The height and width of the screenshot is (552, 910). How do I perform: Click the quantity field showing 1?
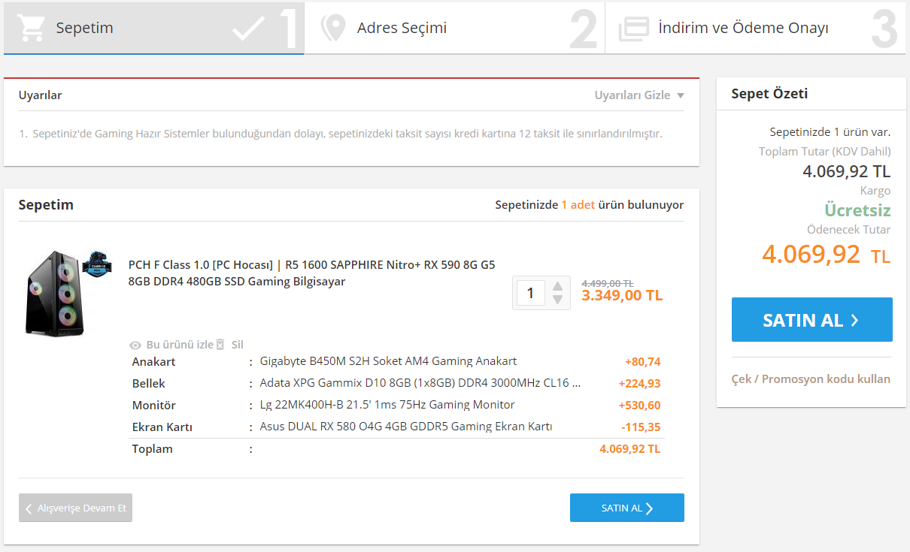pos(531,293)
